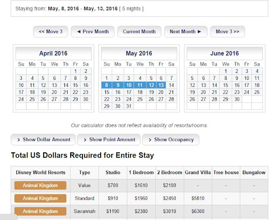Click the April 2016 calendar header

tap(54, 54)
